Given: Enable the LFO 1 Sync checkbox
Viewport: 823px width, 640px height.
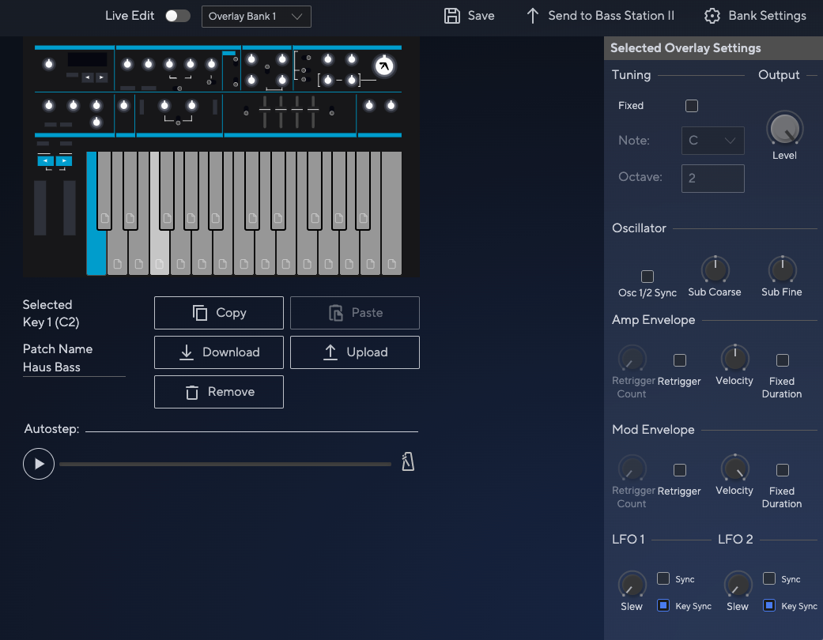Looking at the screenshot, I should [x=663, y=578].
